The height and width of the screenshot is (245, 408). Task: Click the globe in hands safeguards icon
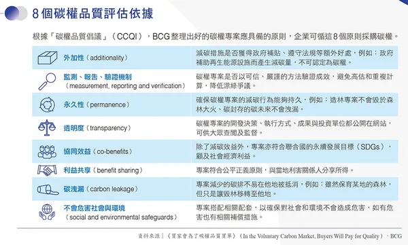point(47,212)
